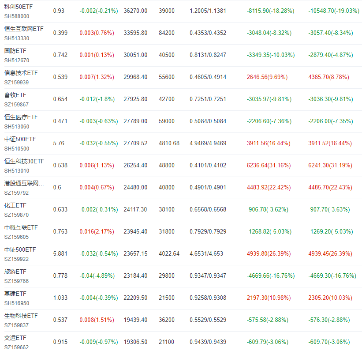Screen dimensions: 362x351
Task: Click profit value 2305.20(10.03%)
Action: click(x=330, y=298)
